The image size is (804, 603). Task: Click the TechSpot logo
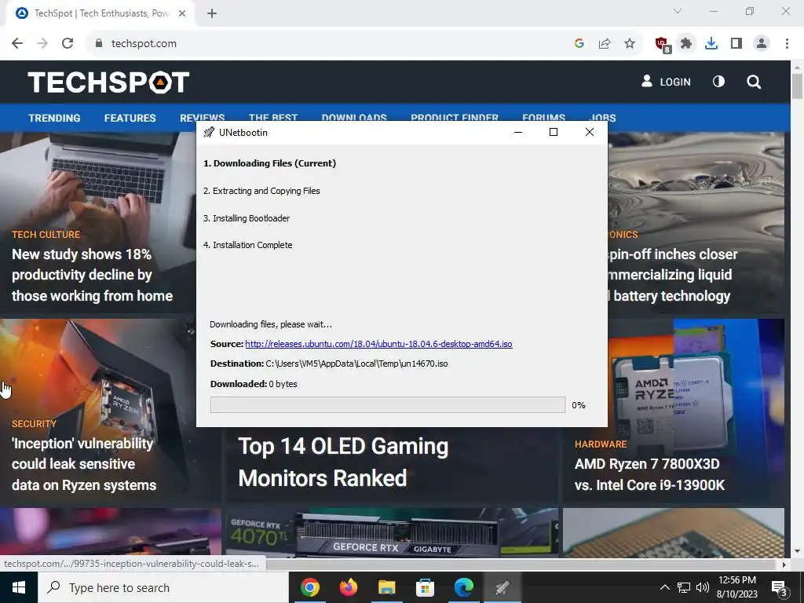(108, 82)
